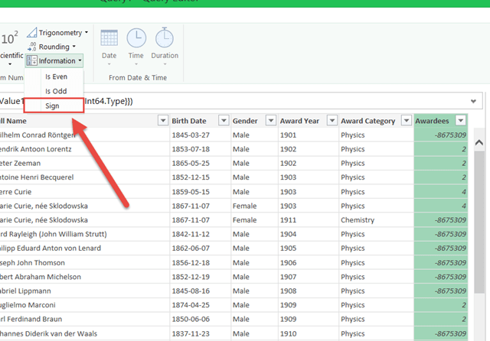This screenshot has height=341, width=490.
Task: Select Sign from Information menu
Action: 52,106
